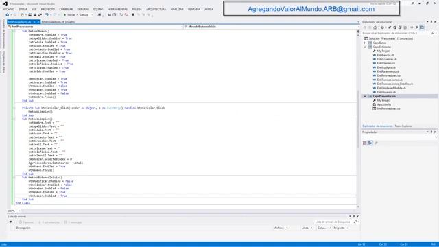The width and height of the screenshot is (439, 247).
Task: Open the ARCHIVO menu
Action: coord(8,9)
